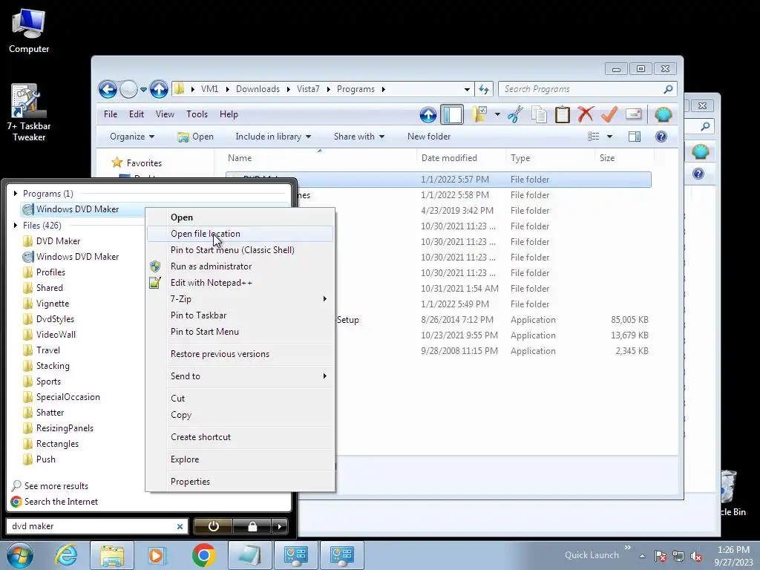Click the New folder button
This screenshot has width=760, height=570.
point(429,137)
